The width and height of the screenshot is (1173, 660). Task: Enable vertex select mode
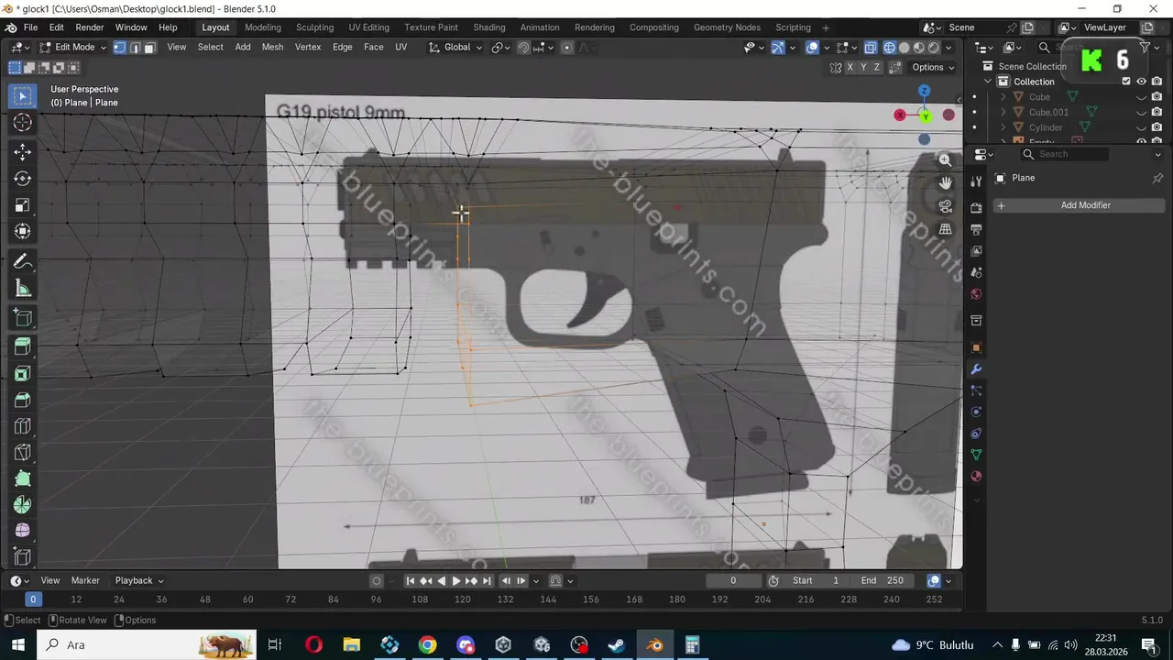[x=120, y=47]
